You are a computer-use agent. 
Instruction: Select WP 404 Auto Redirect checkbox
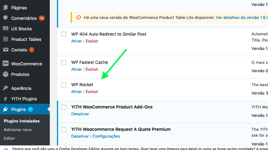[x=64, y=34]
